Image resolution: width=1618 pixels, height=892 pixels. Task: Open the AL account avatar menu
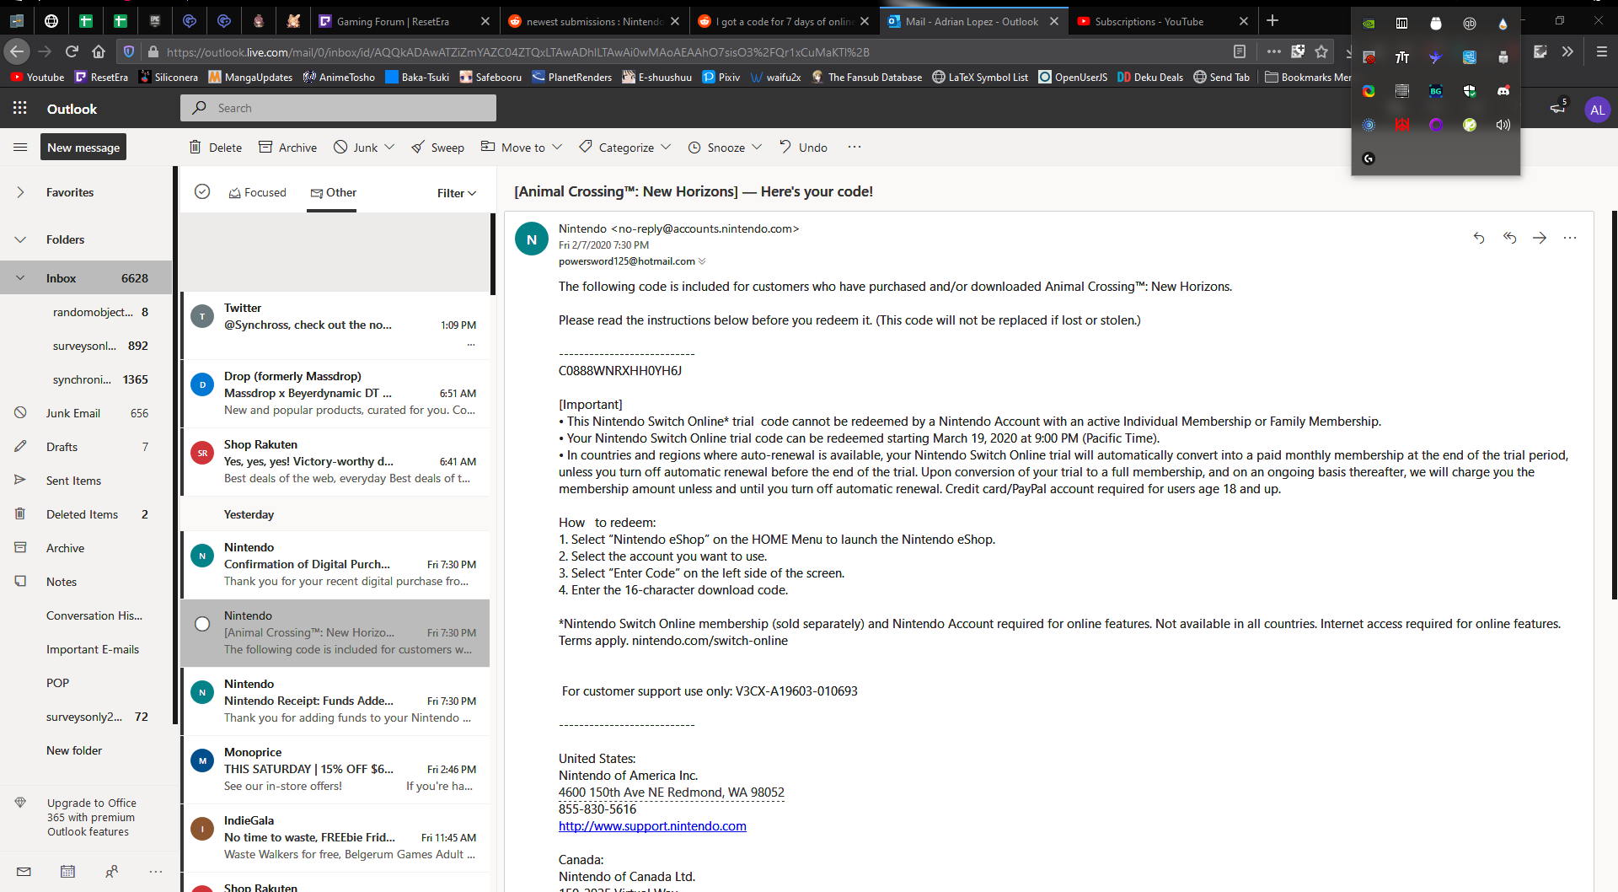(x=1597, y=110)
